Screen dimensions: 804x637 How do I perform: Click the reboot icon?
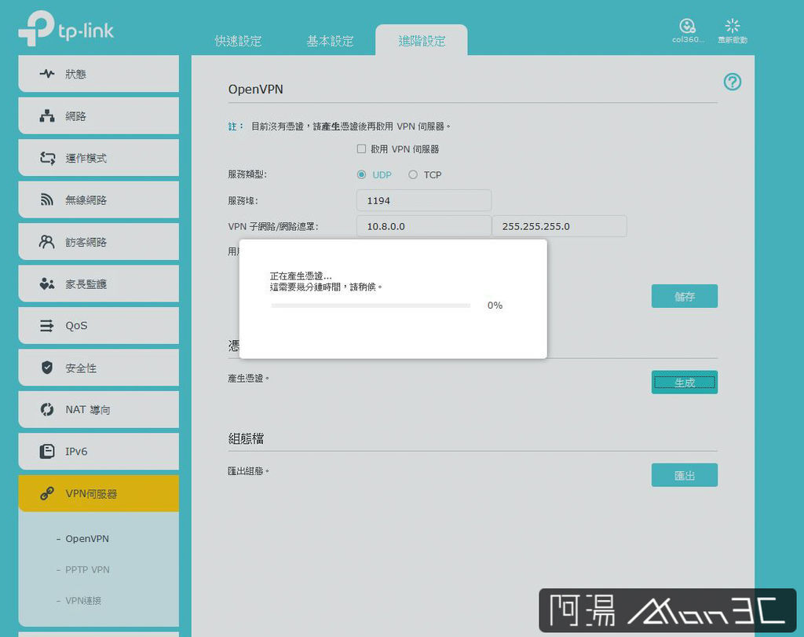(x=733, y=26)
